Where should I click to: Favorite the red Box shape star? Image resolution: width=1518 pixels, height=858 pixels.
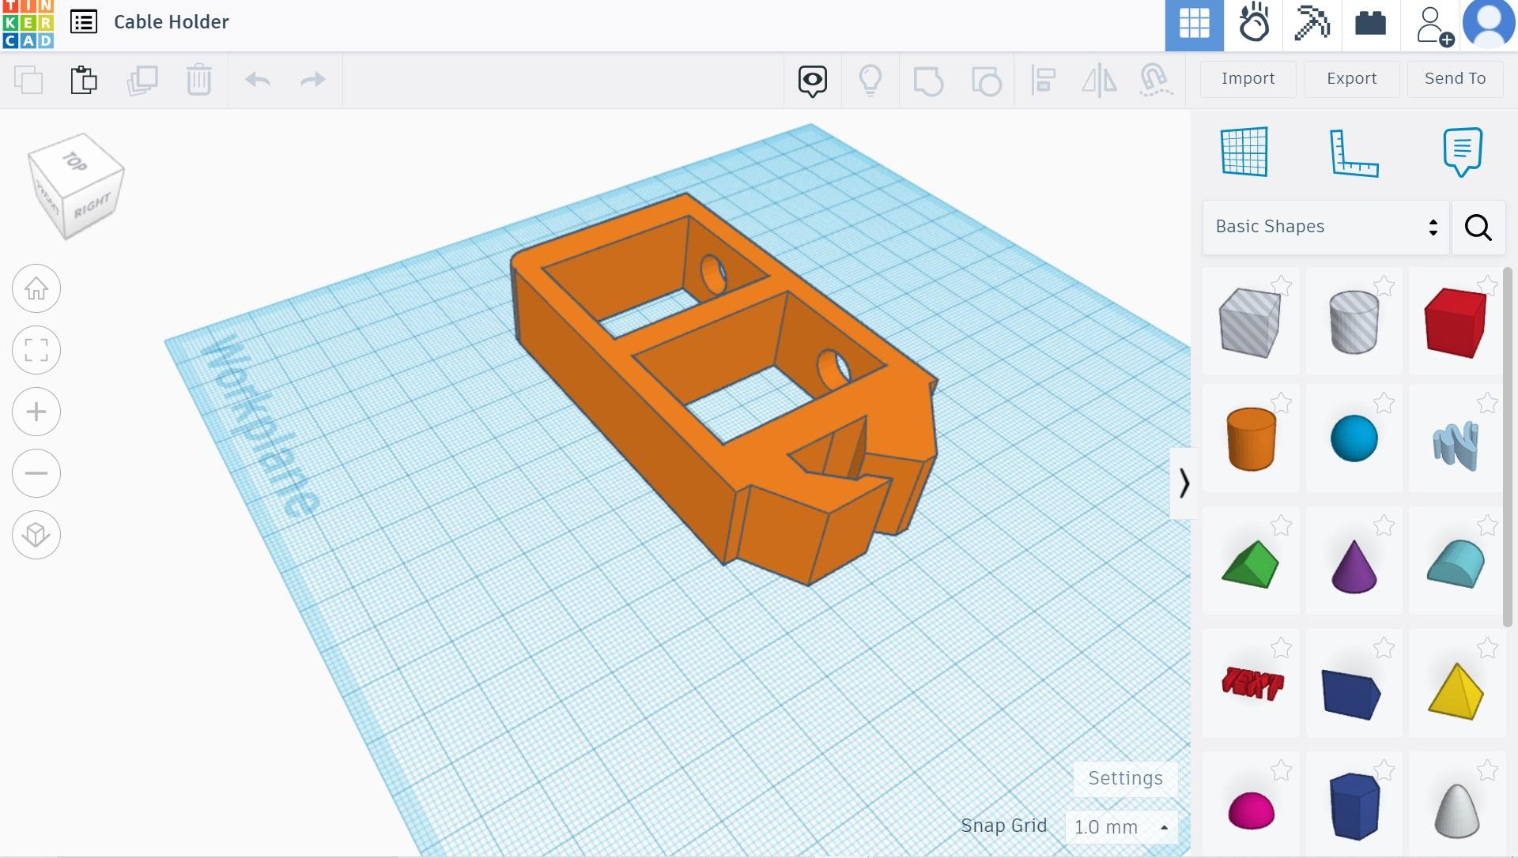[1486, 286]
